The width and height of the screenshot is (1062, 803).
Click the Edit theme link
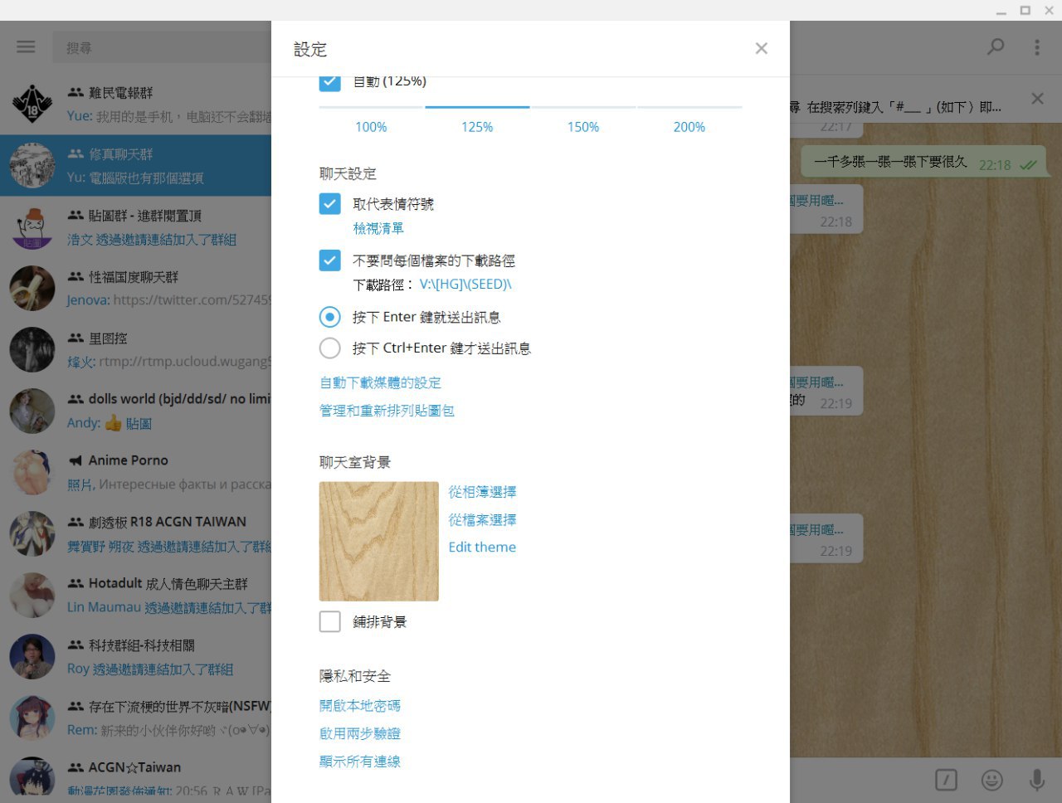[482, 547]
